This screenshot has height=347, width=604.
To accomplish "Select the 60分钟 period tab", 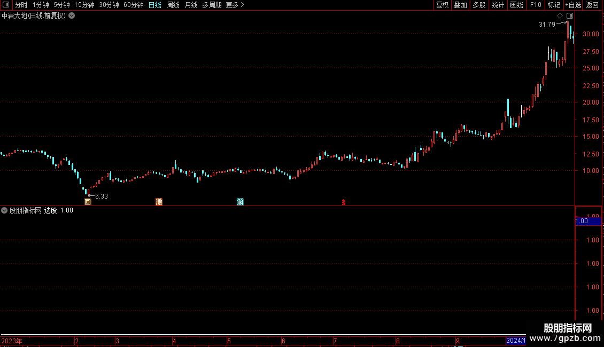I will (134, 5).
